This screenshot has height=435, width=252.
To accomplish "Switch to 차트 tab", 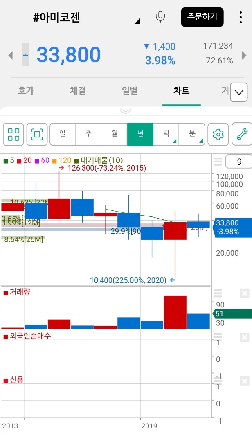I will pos(181,91).
